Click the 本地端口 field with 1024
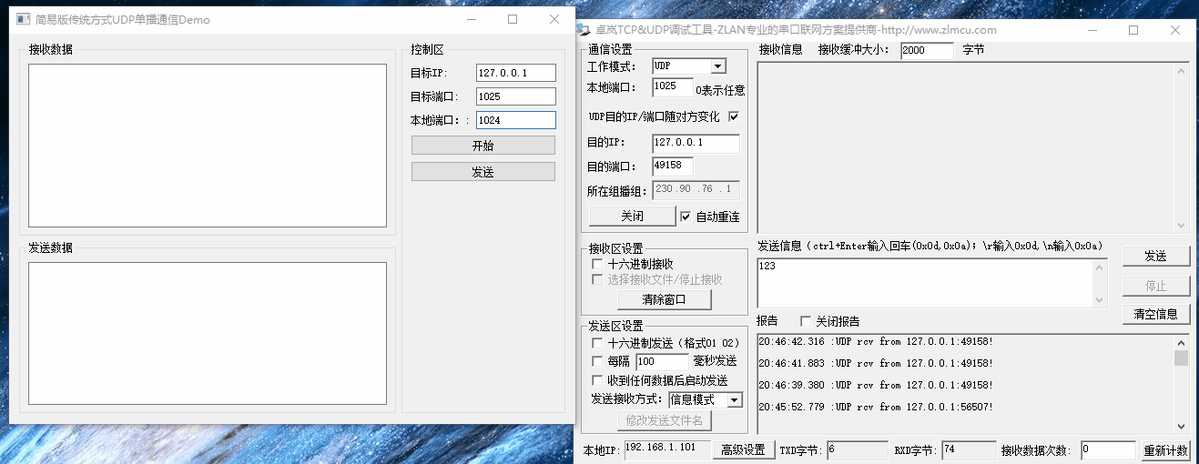The width and height of the screenshot is (1199, 464). [x=515, y=120]
